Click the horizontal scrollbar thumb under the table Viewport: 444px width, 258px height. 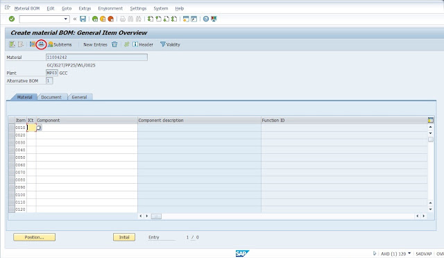(x=156, y=216)
